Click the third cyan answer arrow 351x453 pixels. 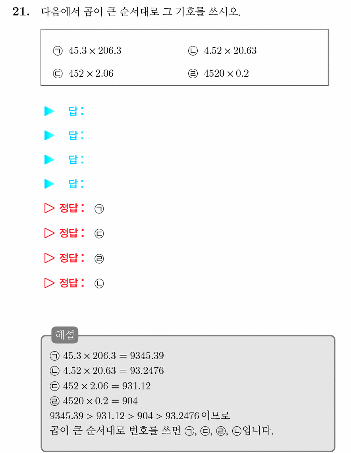click(x=49, y=159)
